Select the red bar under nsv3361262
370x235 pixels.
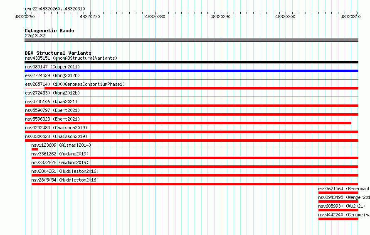(195, 158)
